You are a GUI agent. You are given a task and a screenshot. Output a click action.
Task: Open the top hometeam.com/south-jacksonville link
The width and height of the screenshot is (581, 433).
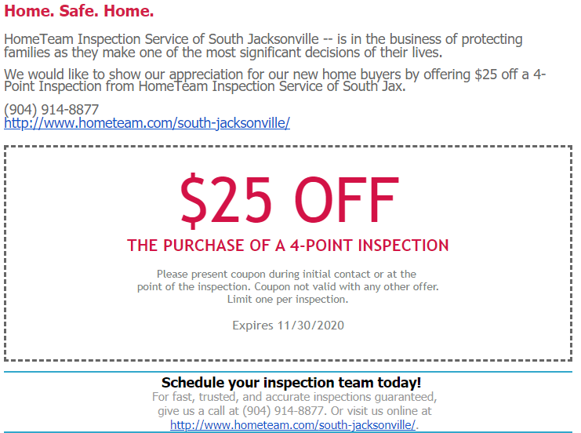[147, 123]
